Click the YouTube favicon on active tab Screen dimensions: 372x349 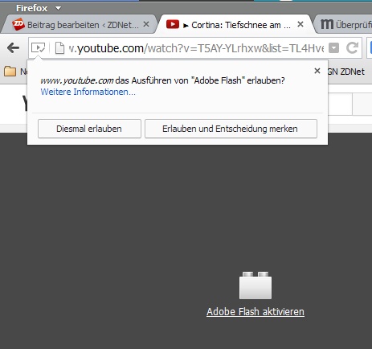click(173, 24)
